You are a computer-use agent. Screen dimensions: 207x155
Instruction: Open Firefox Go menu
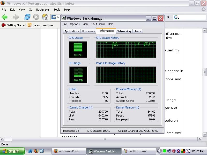tap(31, 10)
